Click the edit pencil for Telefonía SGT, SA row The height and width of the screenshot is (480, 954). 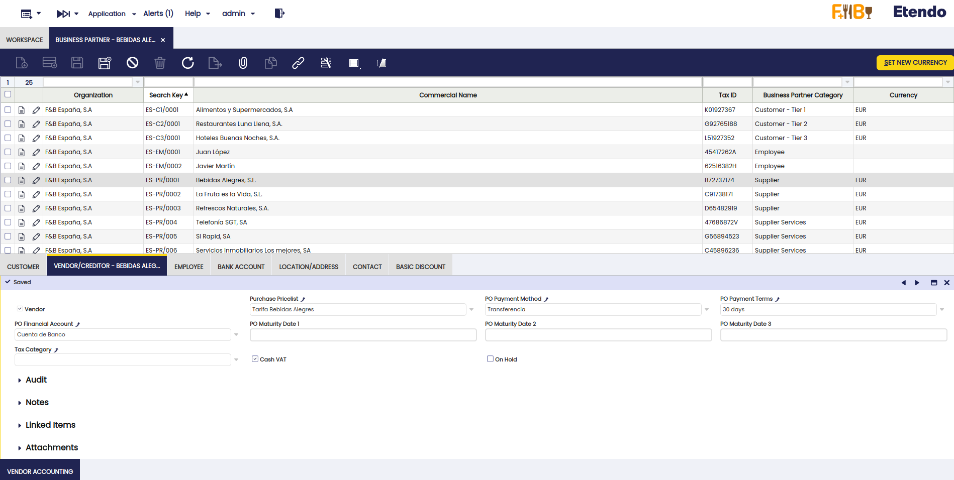(x=36, y=222)
